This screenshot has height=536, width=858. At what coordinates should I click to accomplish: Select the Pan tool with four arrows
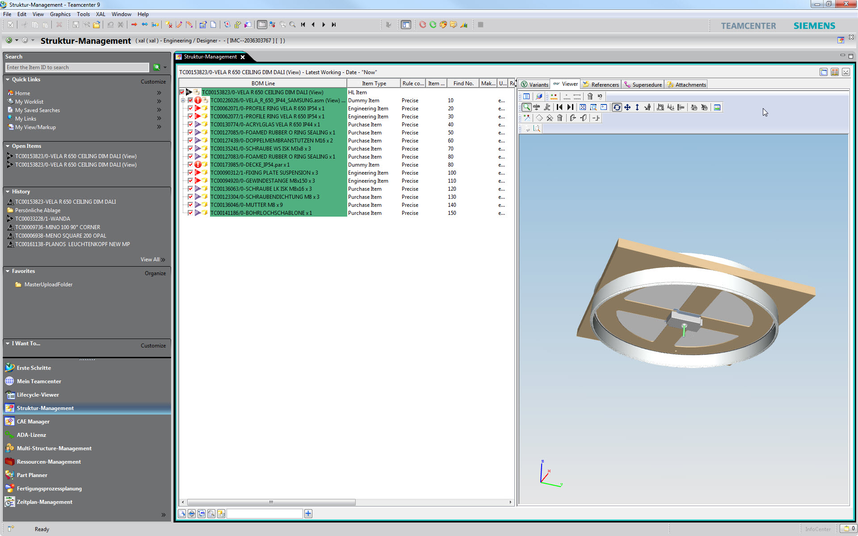[x=627, y=107]
